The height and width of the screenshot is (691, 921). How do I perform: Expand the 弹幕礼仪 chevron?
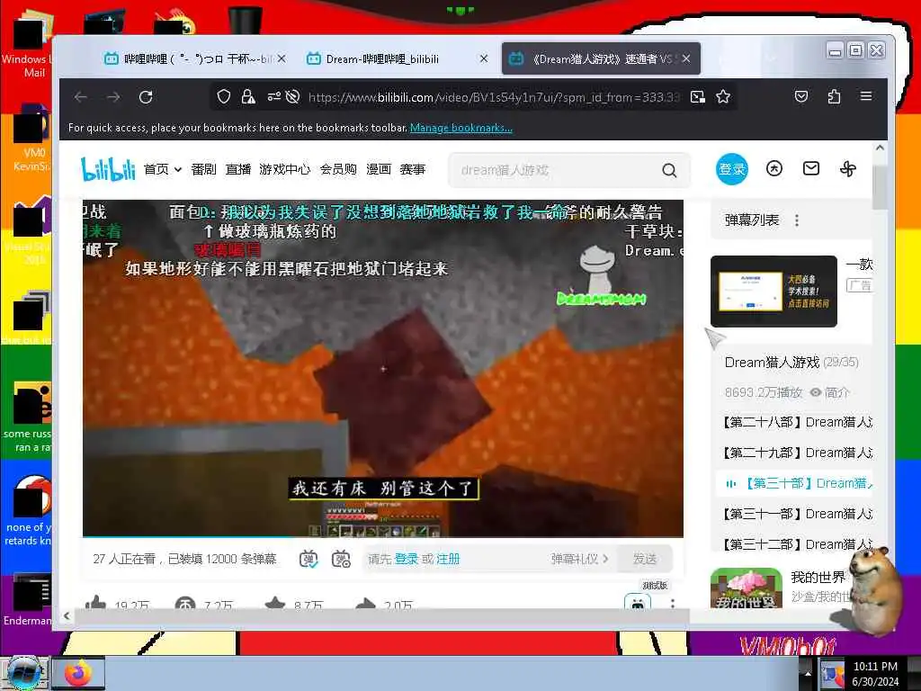pyautogui.click(x=605, y=559)
